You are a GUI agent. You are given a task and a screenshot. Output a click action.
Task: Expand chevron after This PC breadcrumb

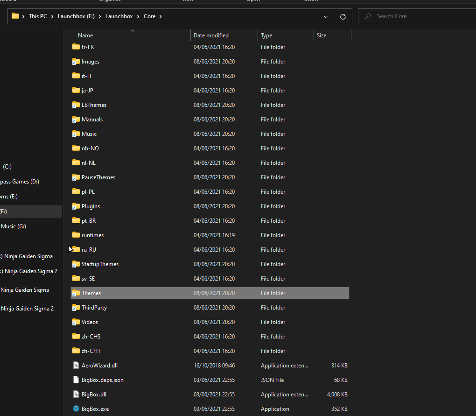pos(52,16)
